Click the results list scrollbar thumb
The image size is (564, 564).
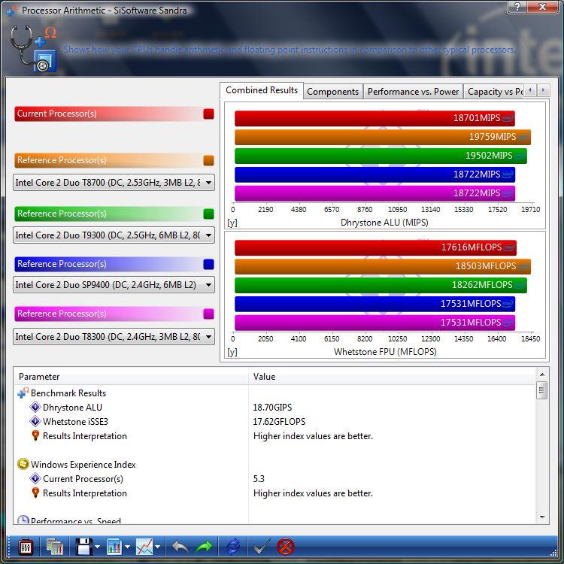(x=542, y=390)
